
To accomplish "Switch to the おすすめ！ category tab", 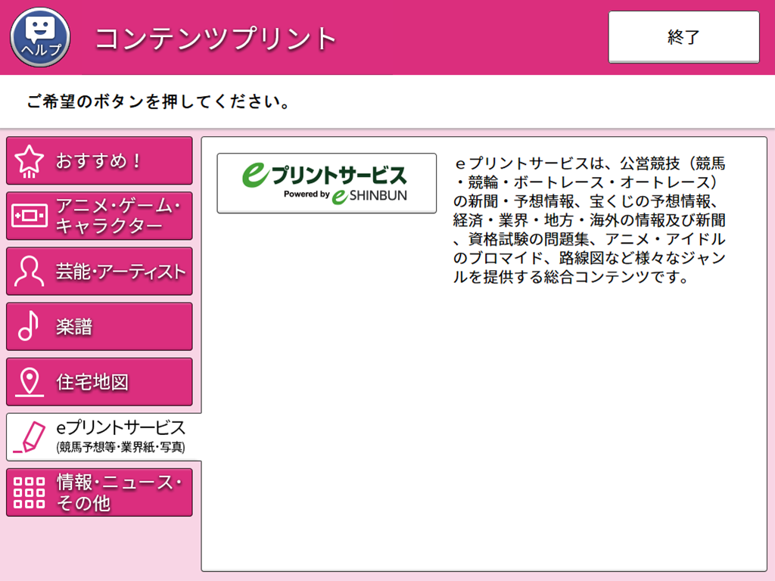I will tap(98, 160).
